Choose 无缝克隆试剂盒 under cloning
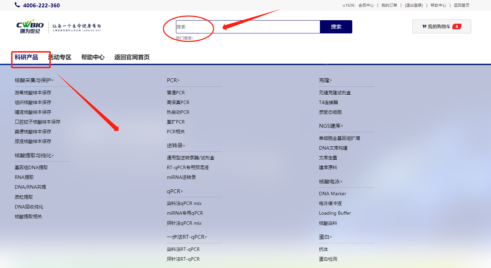 pyautogui.click(x=335, y=93)
